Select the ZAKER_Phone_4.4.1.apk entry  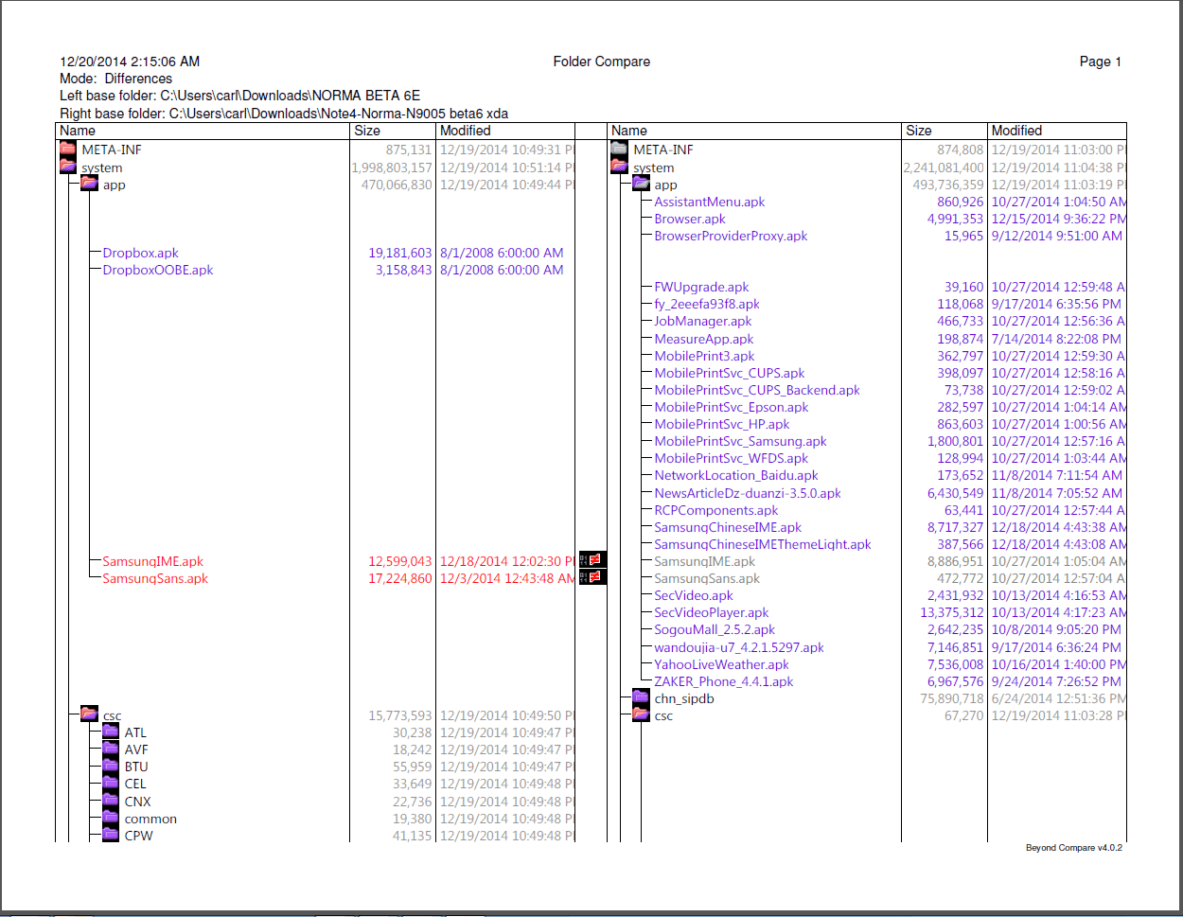coord(724,681)
